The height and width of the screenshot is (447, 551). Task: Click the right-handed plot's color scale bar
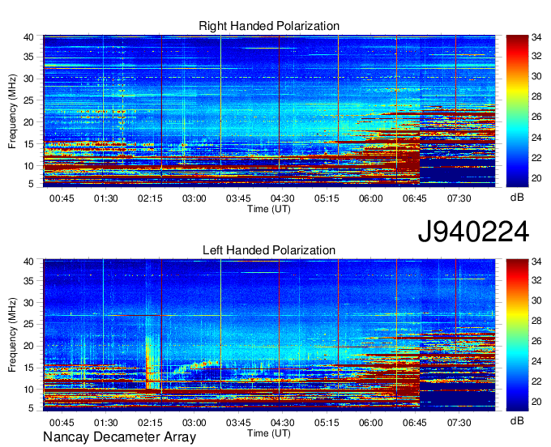517,111
